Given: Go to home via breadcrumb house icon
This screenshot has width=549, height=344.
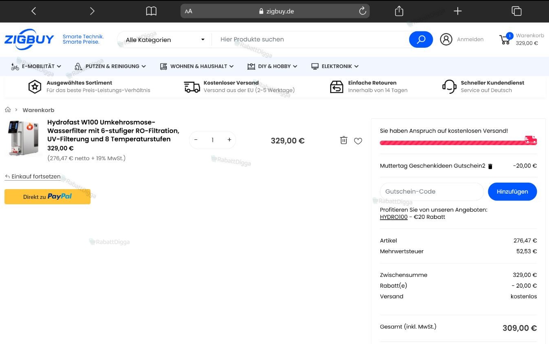Looking at the screenshot, I should (x=8, y=110).
